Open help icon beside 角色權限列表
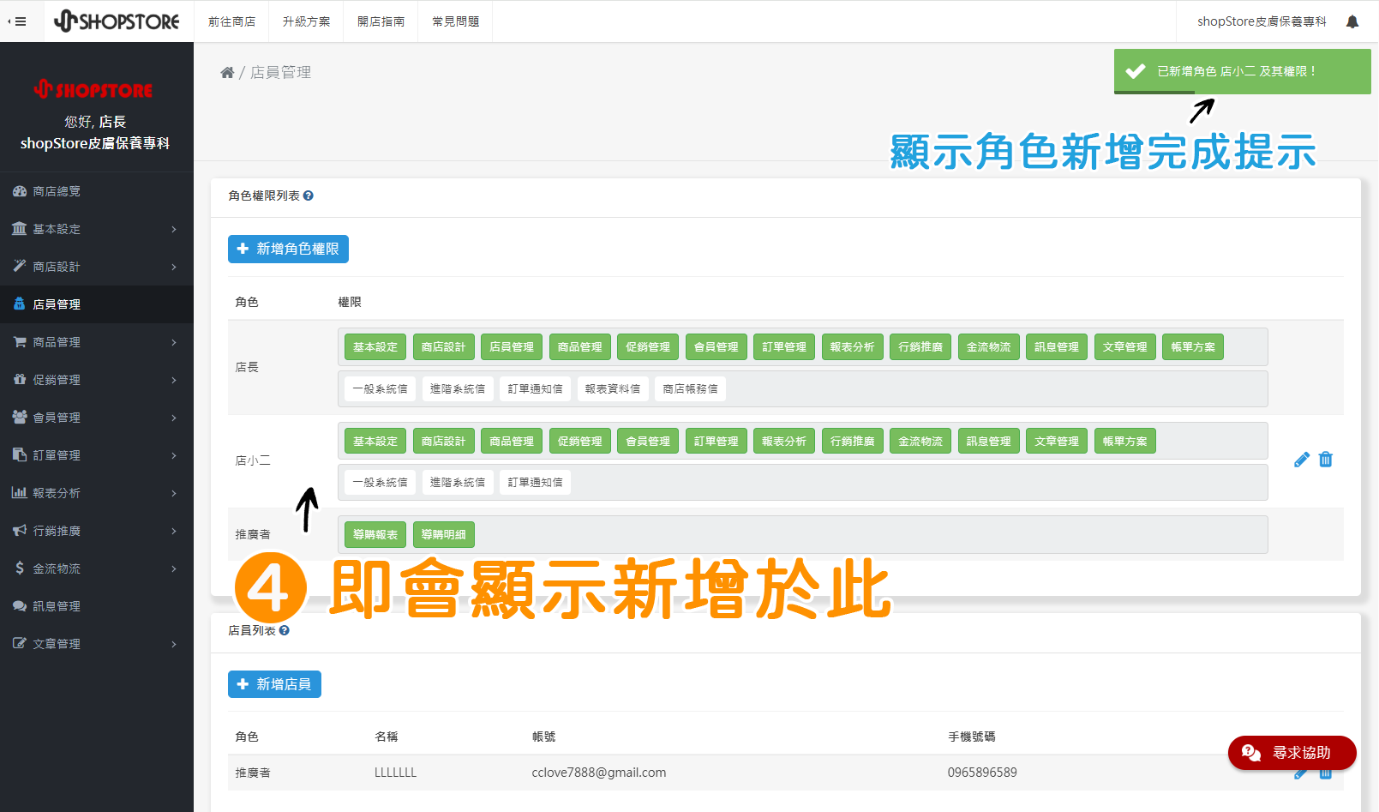1379x812 pixels. click(309, 195)
